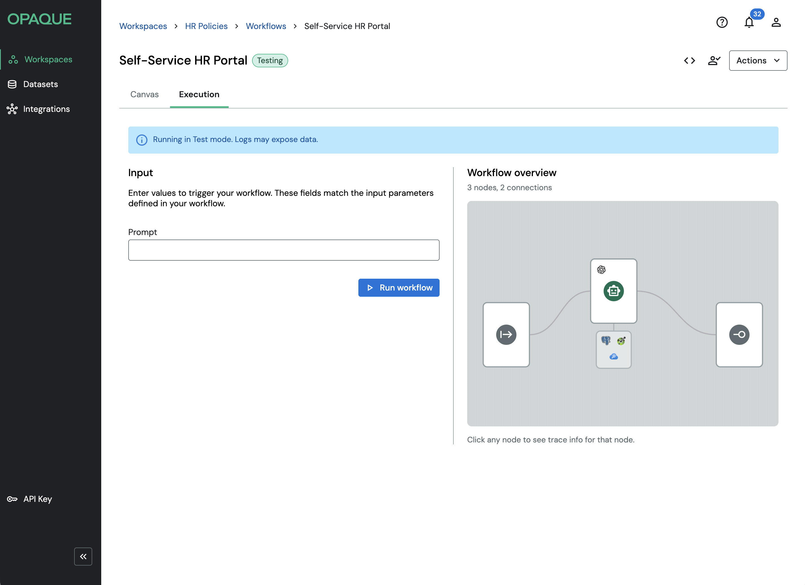Open the help question mark icon

coord(722,22)
